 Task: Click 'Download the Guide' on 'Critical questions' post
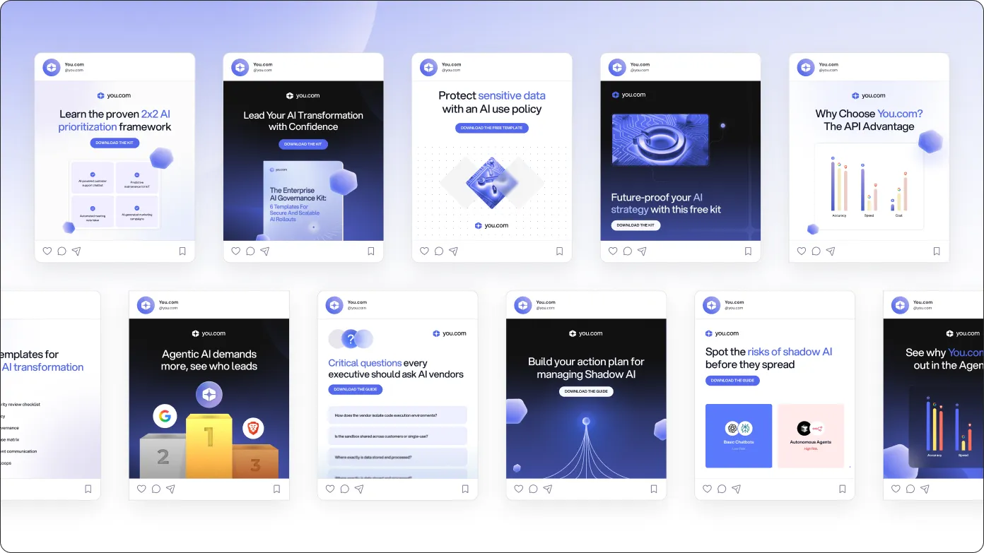tap(355, 389)
